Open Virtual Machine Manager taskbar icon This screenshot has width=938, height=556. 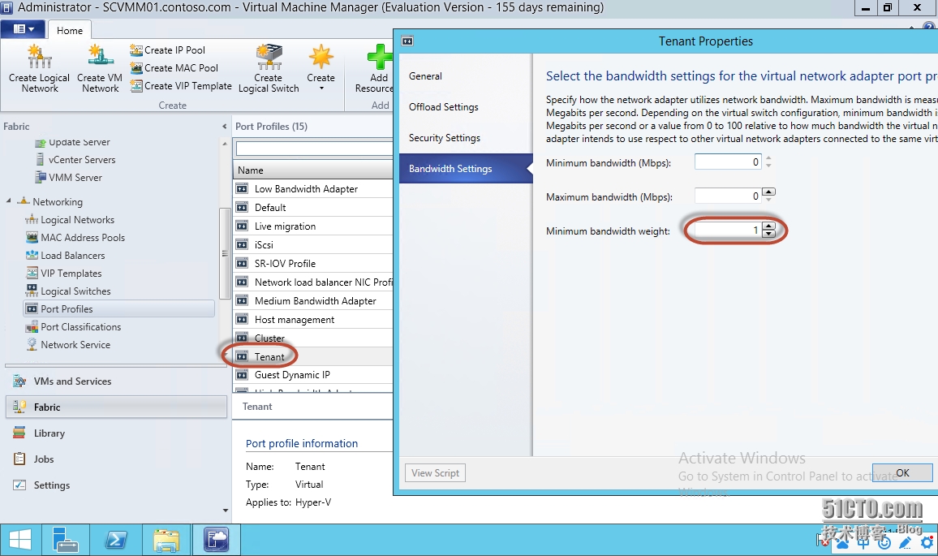[216, 541]
